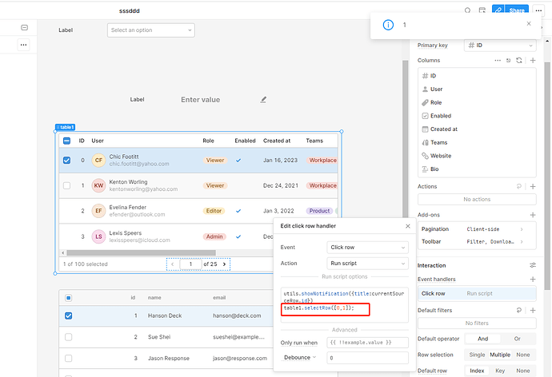The height and width of the screenshot is (377, 552).
Task: Select the Click row event handler
Action: pyautogui.click(x=477, y=293)
